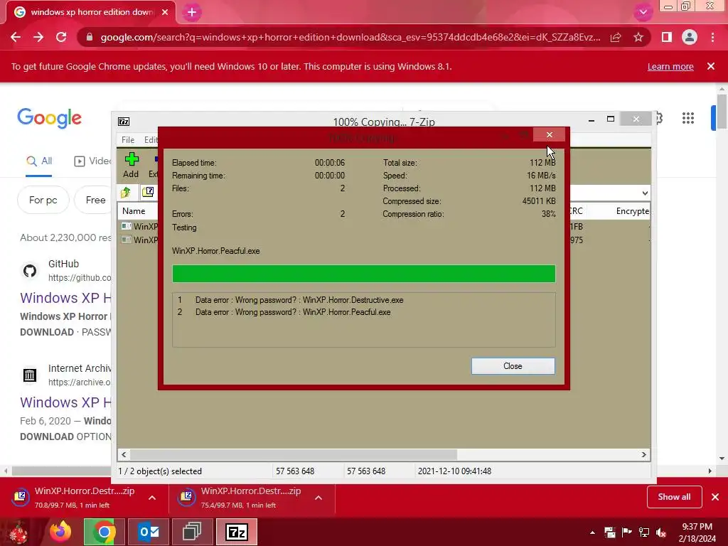This screenshot has height=546, width=728.
Task: Click the Google logo
Action: click(49, 119)
